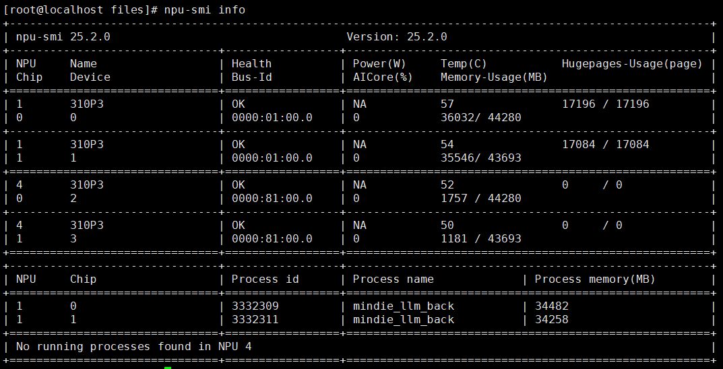This screenshot has width=723, height=369.
Task: Click the hugepages value '17196 / 17196'
Action: pos(606,104)
